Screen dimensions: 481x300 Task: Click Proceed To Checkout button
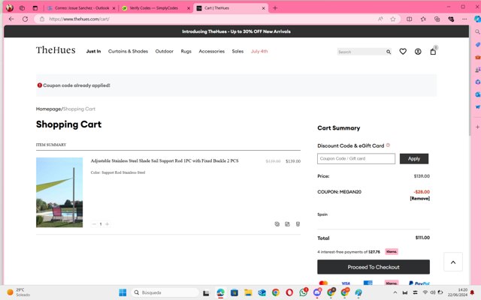click(374, 267)
